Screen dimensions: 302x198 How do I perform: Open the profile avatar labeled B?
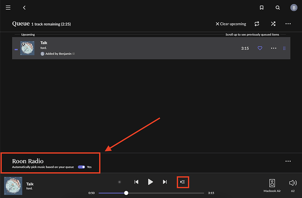point(294,8)
